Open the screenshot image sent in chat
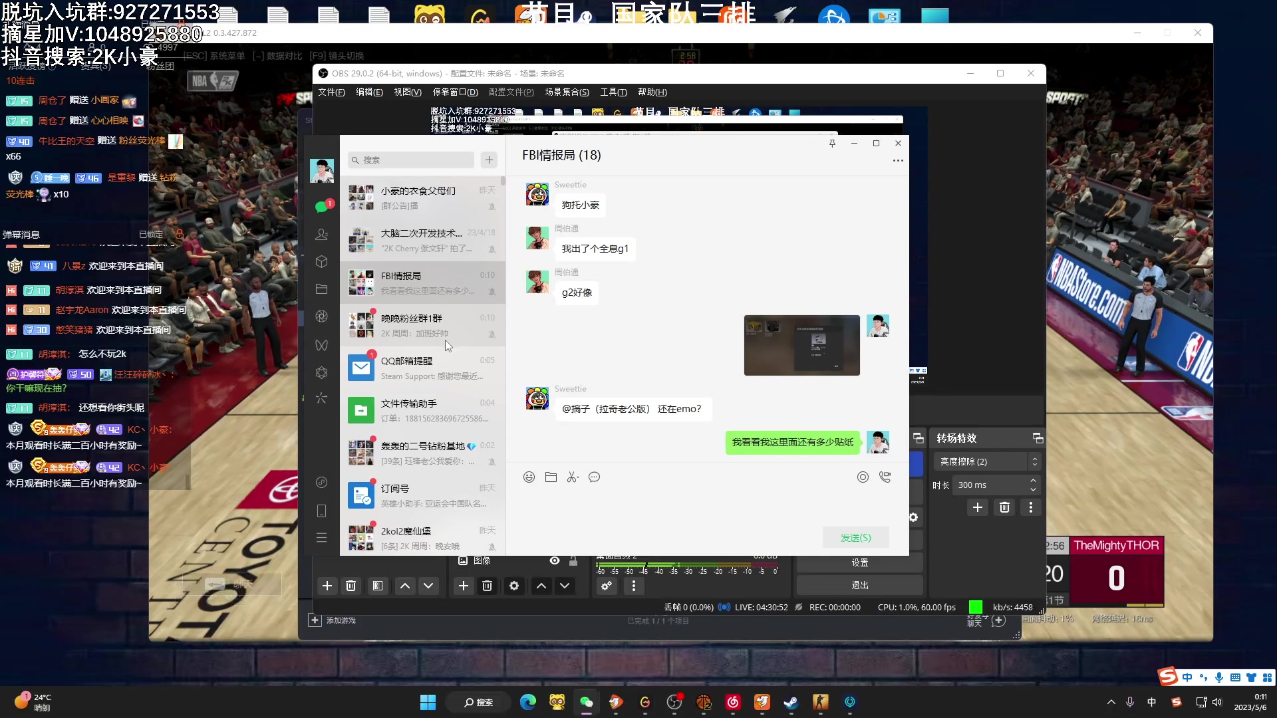Screen dimensions: 1277x718 pos(802,345)
